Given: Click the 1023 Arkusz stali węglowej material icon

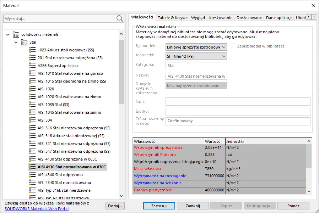Looking at the screenshot, I should [32, 50].
